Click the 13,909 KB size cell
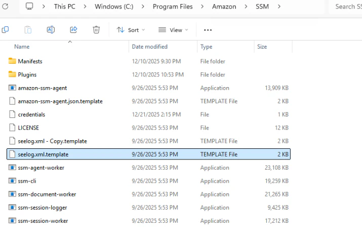 point(276,88)
